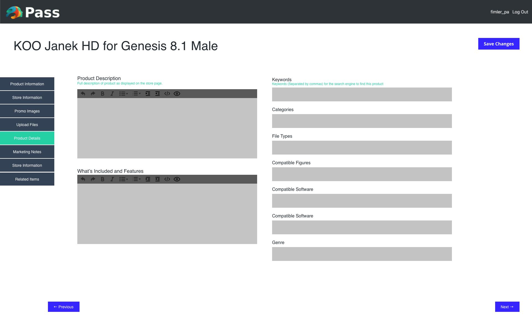Decrease indent in What's Included editor

tap(157, 179)
